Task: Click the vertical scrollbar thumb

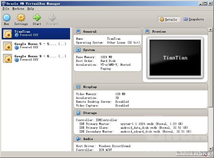Action: click(210, 69)
